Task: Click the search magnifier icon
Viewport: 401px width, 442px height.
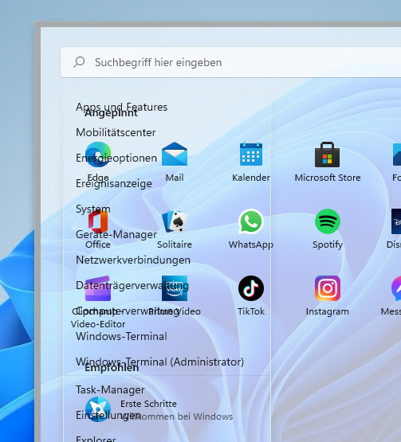Action: tap(79, 62)
